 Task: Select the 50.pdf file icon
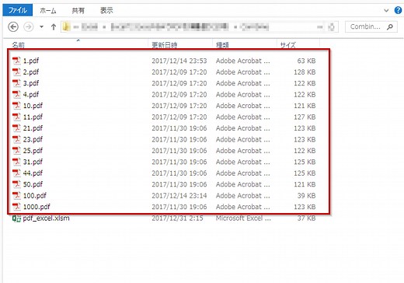pos(16,184)
